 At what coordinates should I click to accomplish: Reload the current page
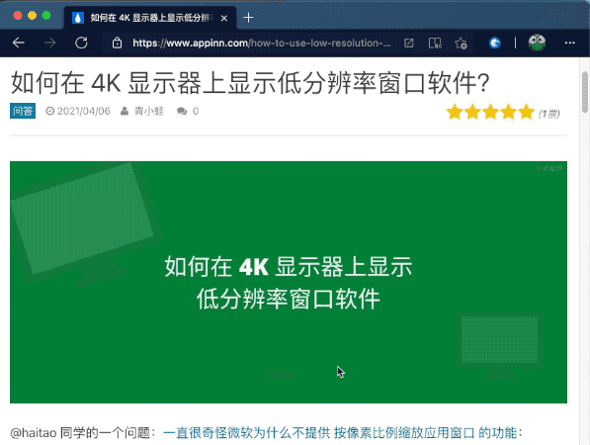tap(81, 43)
